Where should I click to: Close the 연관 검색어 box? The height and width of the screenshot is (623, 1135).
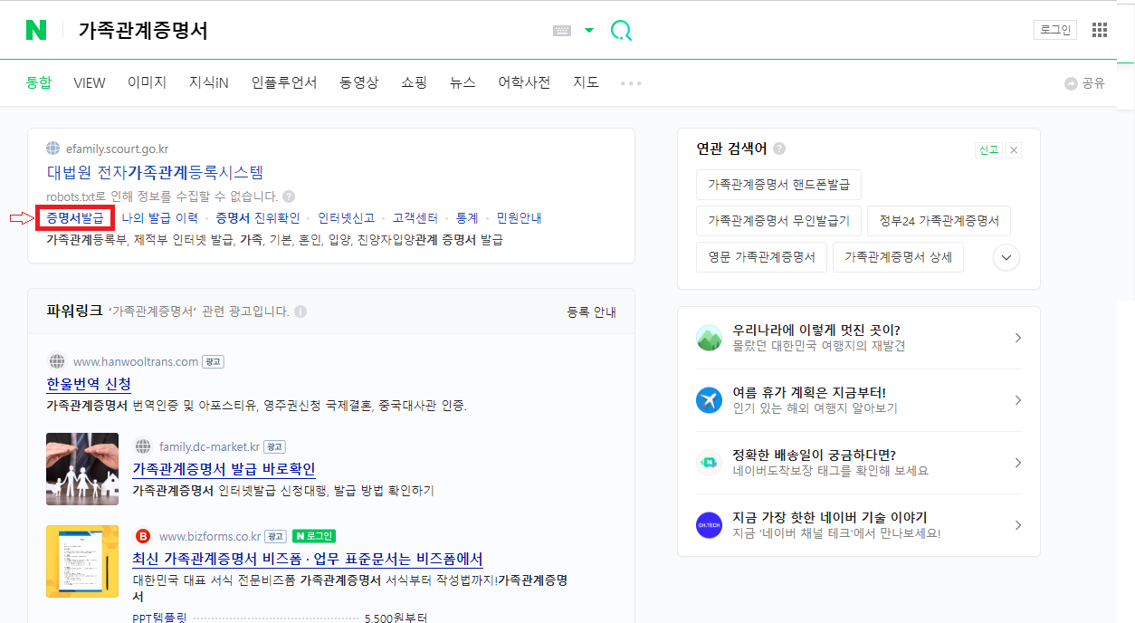(x=1014, y=150)
